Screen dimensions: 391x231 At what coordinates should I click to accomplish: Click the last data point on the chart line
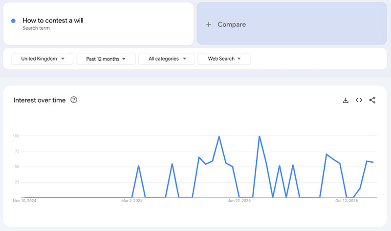373,162
